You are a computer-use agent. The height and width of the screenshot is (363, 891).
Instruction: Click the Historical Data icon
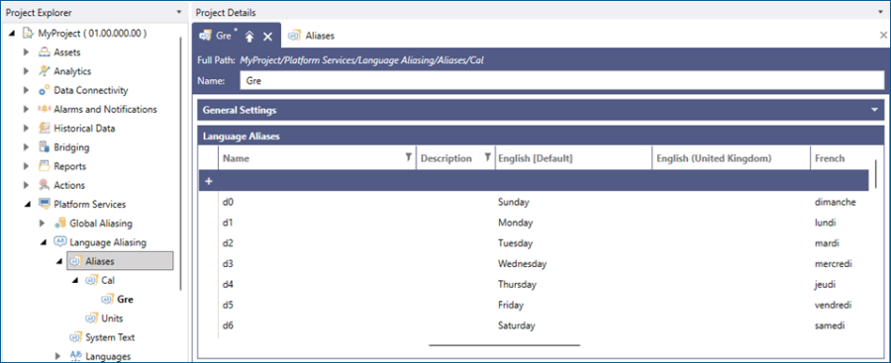[44, 129]
